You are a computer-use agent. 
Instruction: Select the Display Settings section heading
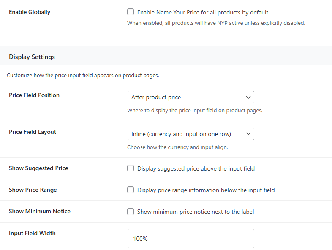(x=32, y=57)
